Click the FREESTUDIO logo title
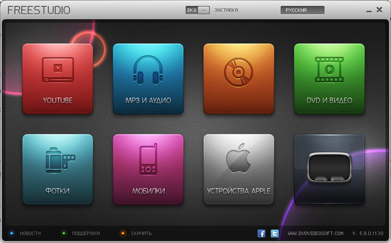The height and width of the screenshot is (243, 391). [x=39, y=10]
